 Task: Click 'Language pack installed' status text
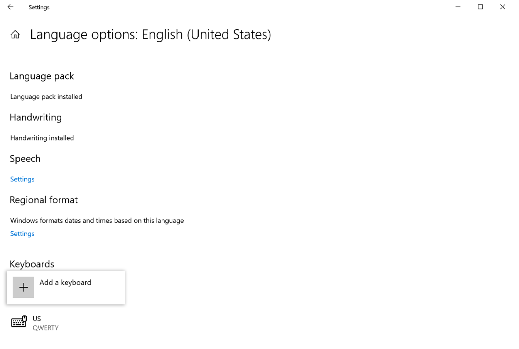click(46, 97)
